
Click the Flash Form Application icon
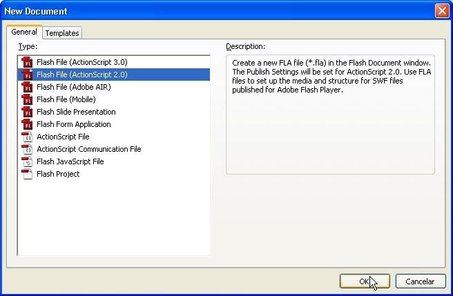click(x=27, y=124)
